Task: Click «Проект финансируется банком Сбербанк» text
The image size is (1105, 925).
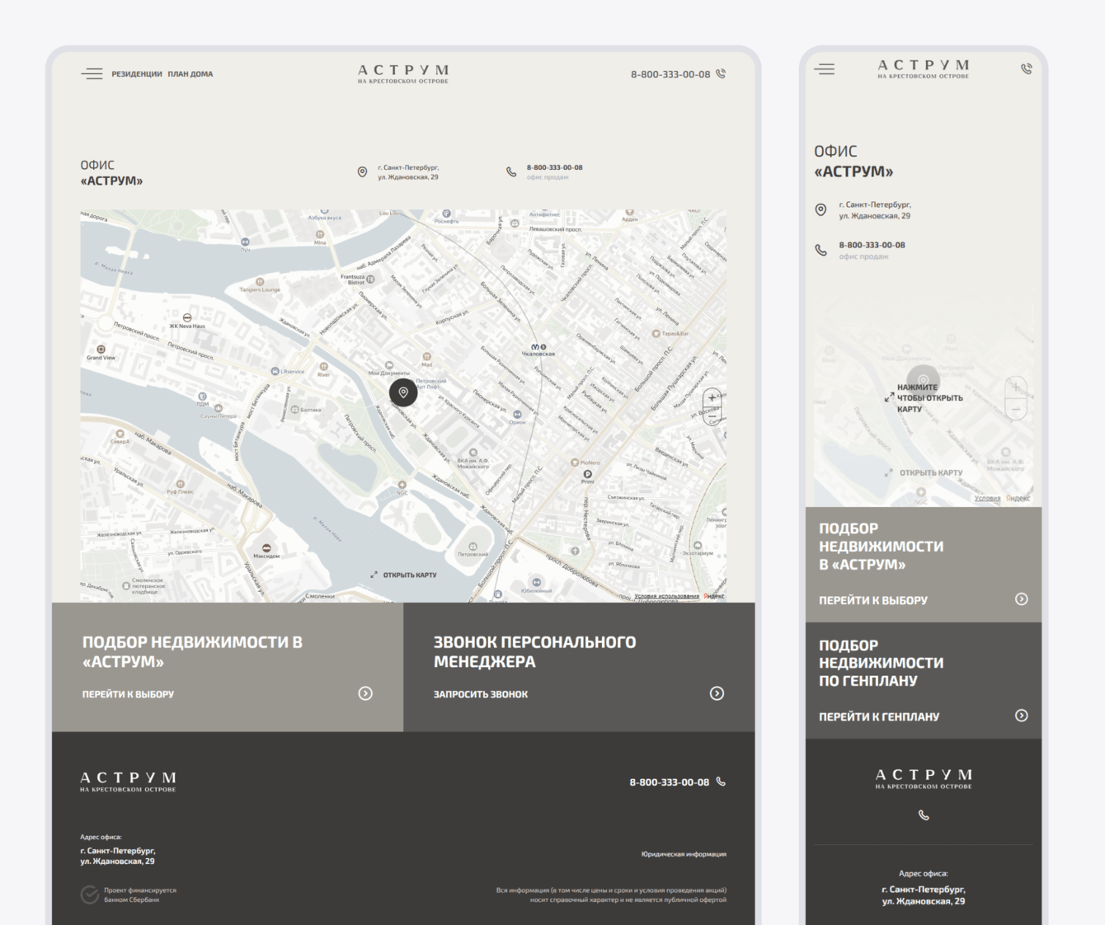Action: click(140, 895)
